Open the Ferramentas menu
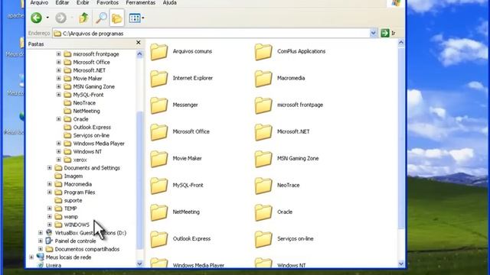Image resolution: width=490 pixels, height=275 pixels. [141, 3]
